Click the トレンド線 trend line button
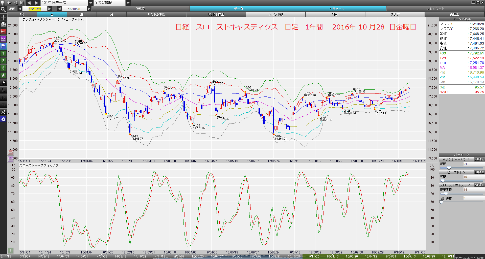Viewport: 485px width, 259px height. 275,14
